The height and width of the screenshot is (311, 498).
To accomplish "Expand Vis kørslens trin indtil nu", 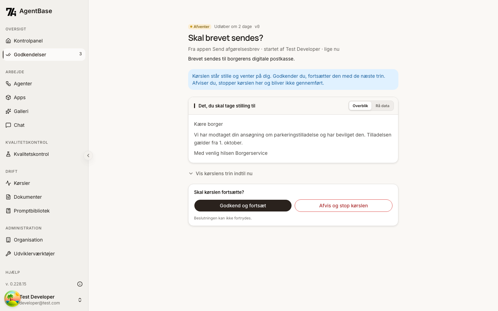I will point(221,173).
